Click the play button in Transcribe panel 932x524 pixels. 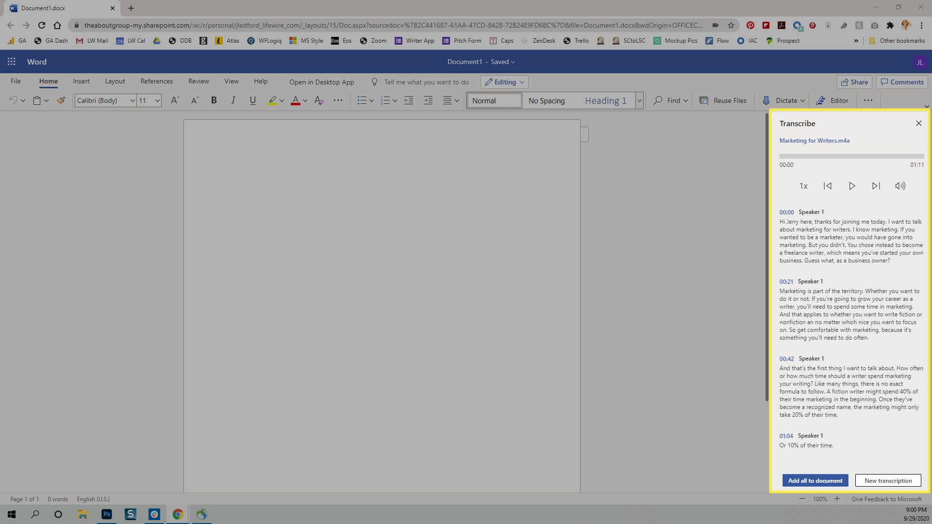851,185
